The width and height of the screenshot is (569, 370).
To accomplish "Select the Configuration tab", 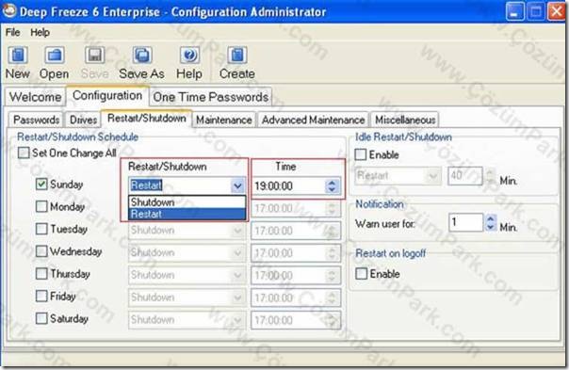I will 107,95.
